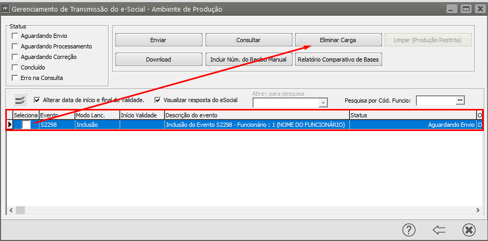
Task: Click Incluir Núm. do Recibo Manual button
Action: pyautogui.click(x=248, y=59)
